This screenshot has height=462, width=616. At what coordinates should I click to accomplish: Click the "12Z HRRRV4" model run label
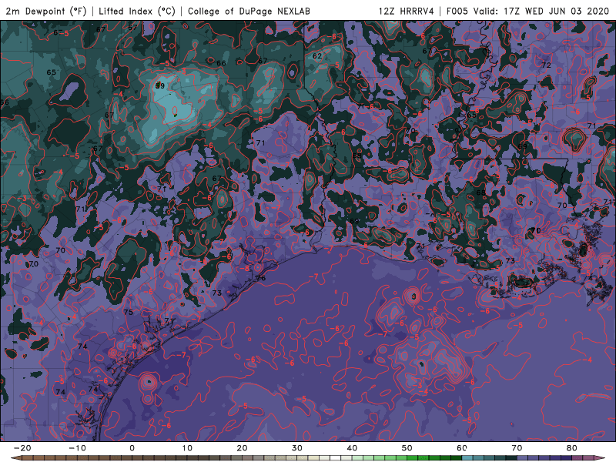tap(407, 11)
